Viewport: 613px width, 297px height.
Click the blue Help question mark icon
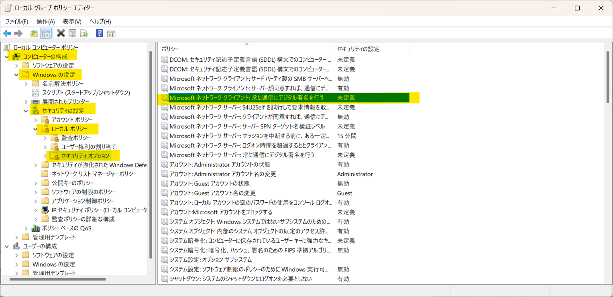(100, 33)
